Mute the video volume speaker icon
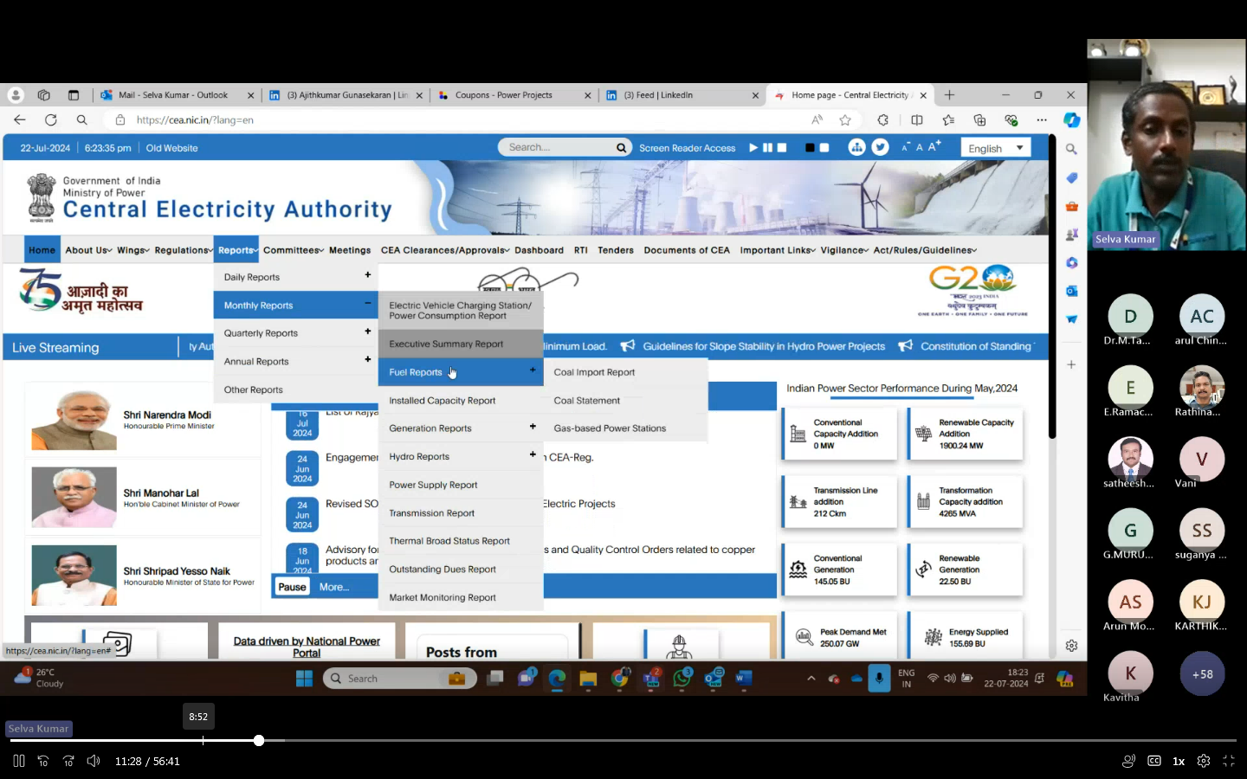This screenshot has height=779, width=1247. 94,761
